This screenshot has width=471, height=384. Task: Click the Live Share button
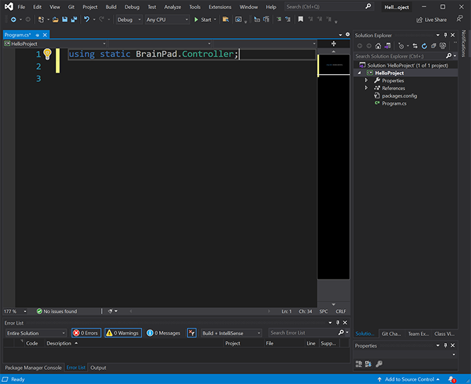pos(431,20)
